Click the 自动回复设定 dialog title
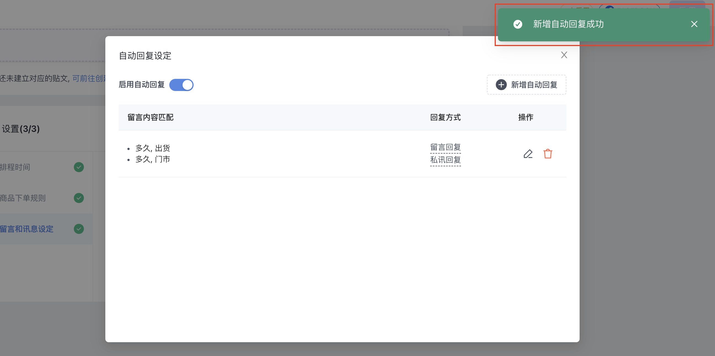The height and width of the screenshot is (356, 715). [x=145, y=56]
